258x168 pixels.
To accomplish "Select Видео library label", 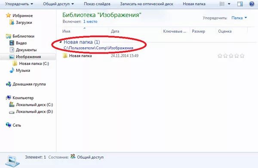I will (21, 43).
